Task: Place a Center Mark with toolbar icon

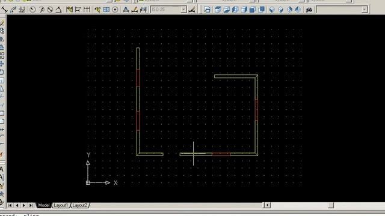Action: tap(115, 10)
